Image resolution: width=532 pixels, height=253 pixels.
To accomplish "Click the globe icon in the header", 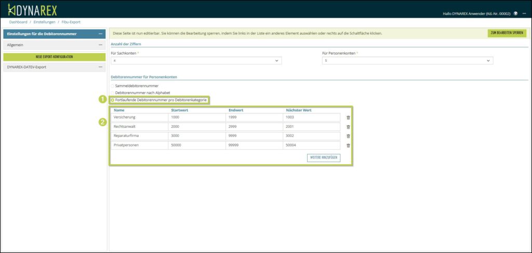I will [x=515, y=14].
